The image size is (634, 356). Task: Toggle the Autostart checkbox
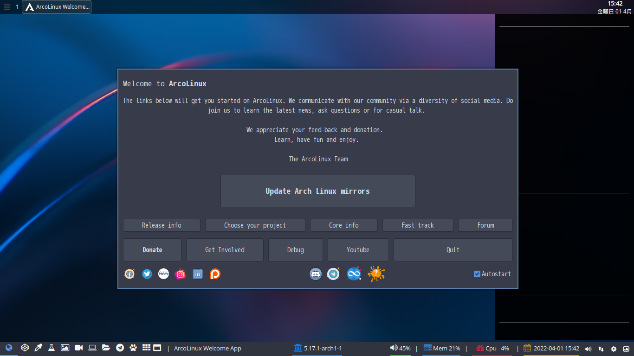pyautogui.click(x=477, y=274)
